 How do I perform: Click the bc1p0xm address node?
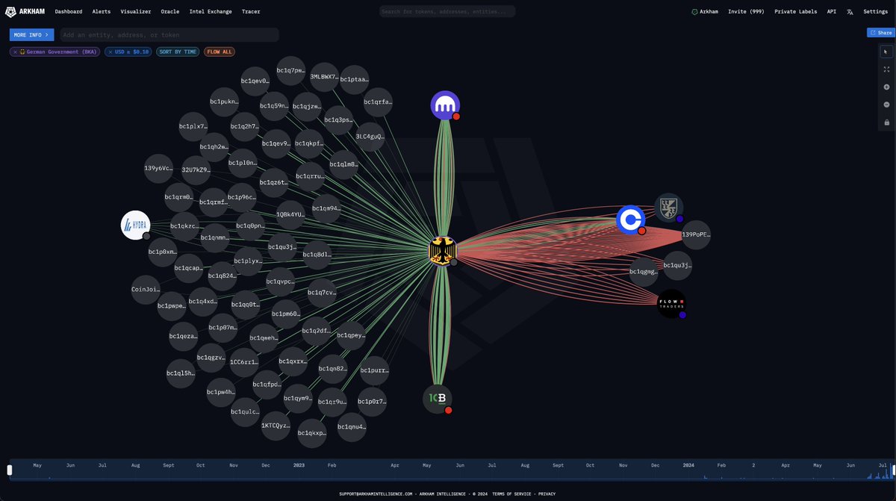click(x=162, y=252)
